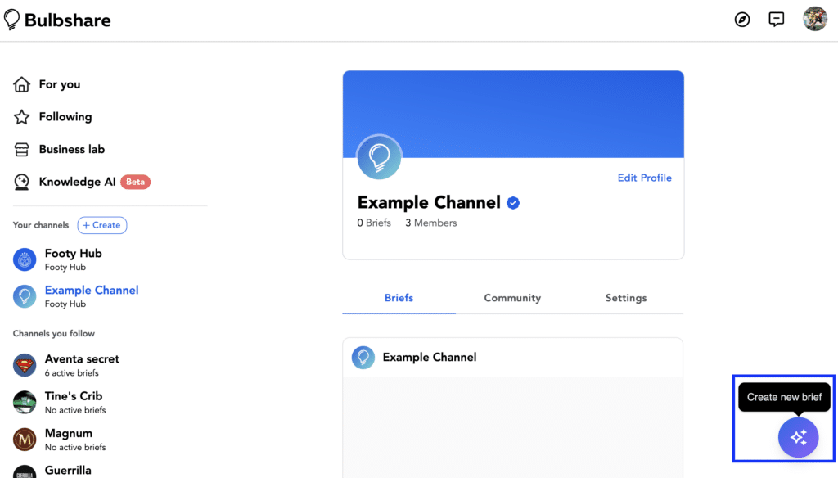Click the Magnum M logo avatar
Screen dimensions: 838x478
[x=25, y=439]
